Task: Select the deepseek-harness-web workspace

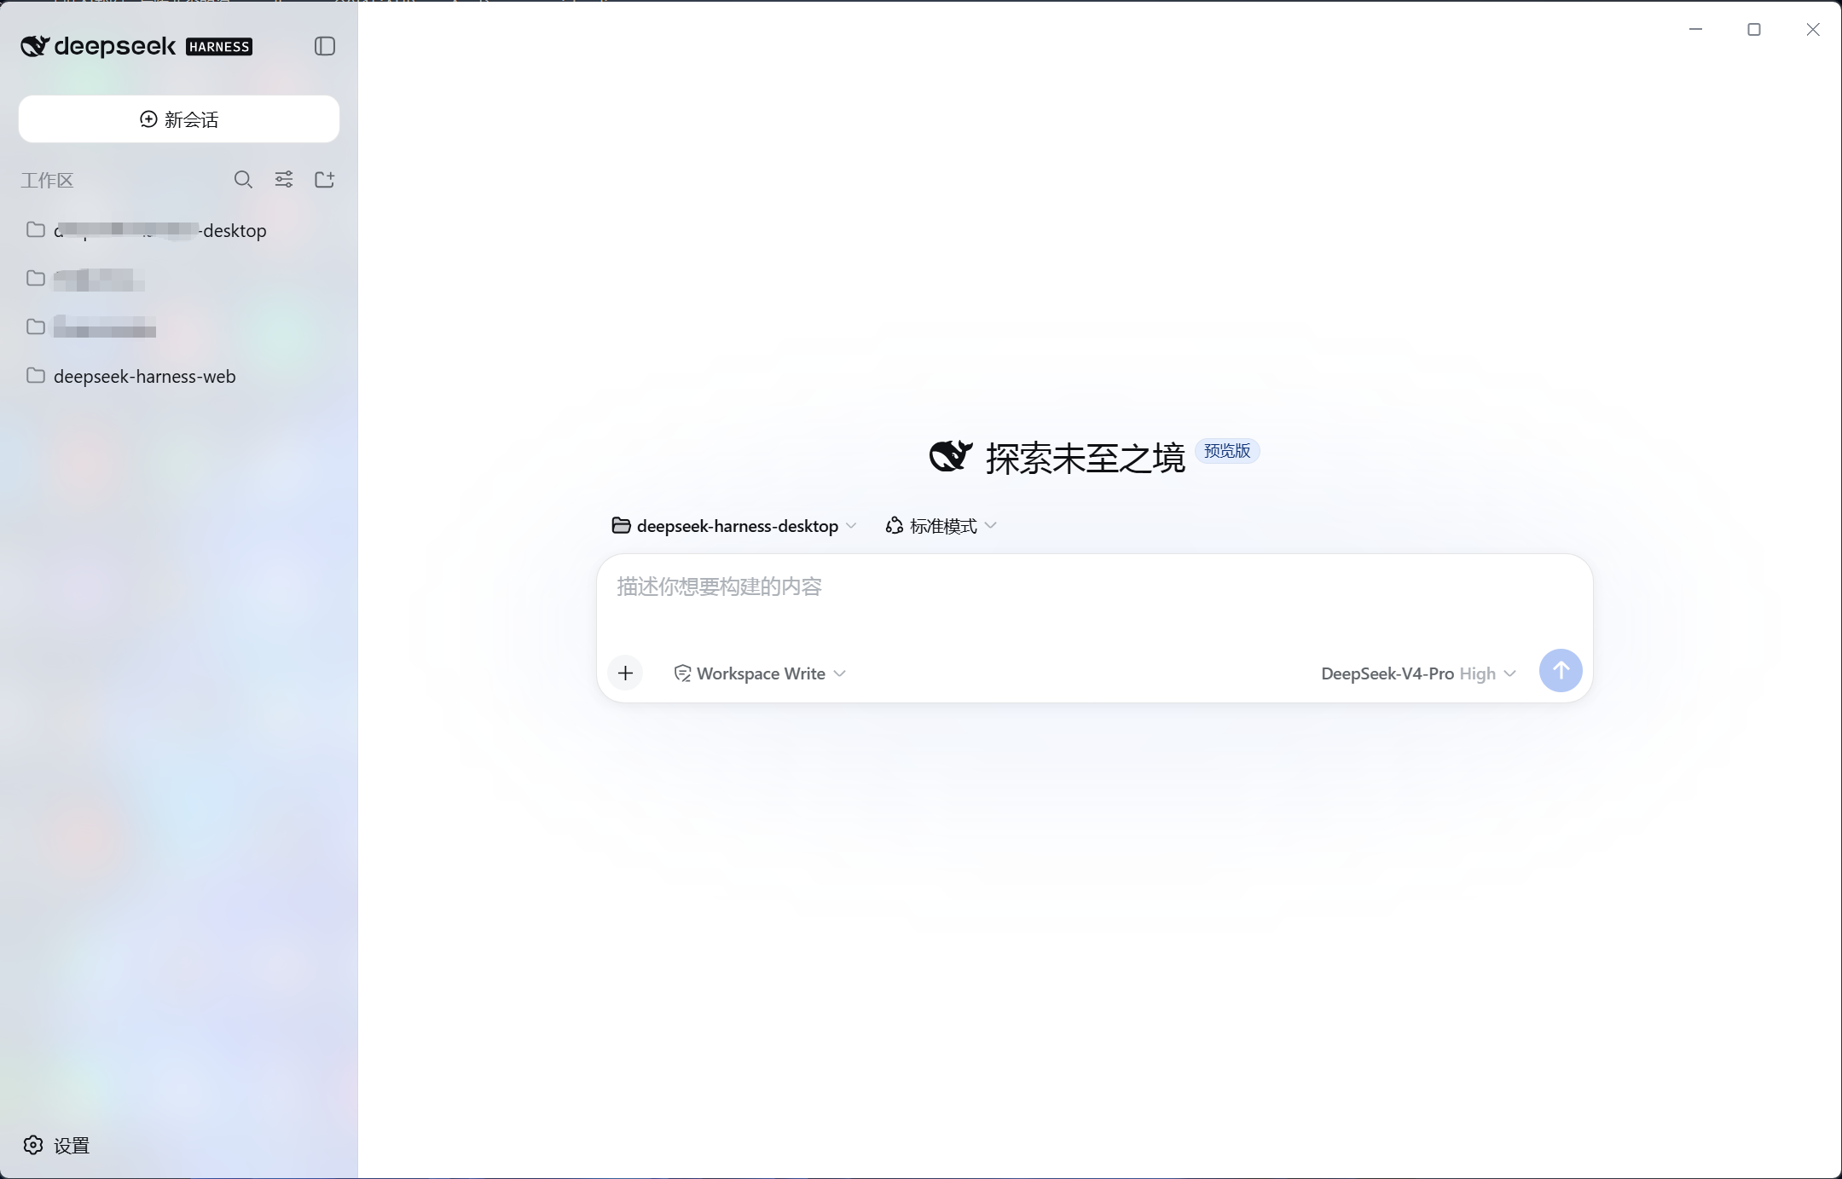Action: click(179, 376)
